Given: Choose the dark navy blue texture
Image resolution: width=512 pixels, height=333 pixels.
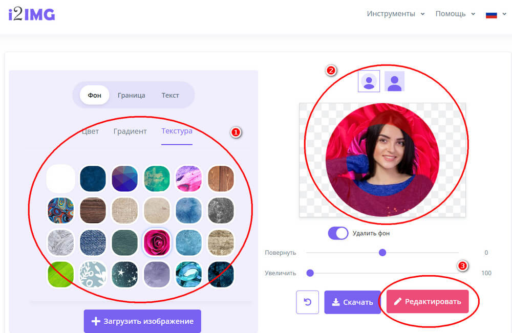Looking at the screenshot, I should (93, 179).
